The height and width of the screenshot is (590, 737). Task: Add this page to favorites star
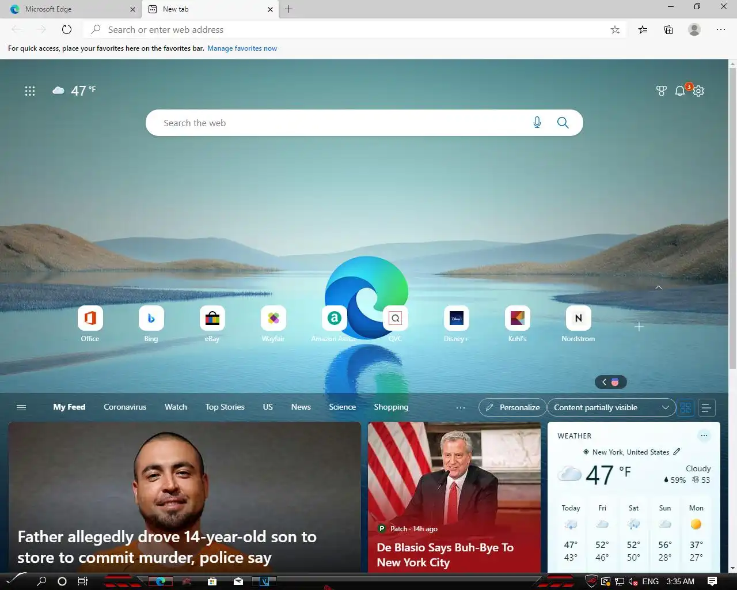pyautogui.click(x=615, y=29)
